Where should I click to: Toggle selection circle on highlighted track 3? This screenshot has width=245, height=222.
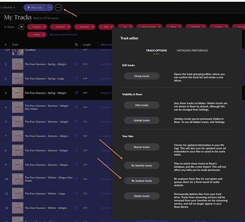(x=21, y=90)
